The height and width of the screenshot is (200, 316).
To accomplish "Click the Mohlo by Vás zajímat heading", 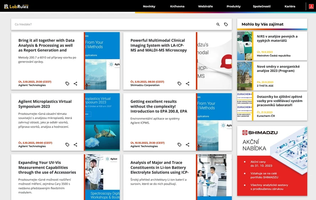I will pos(262,24).
